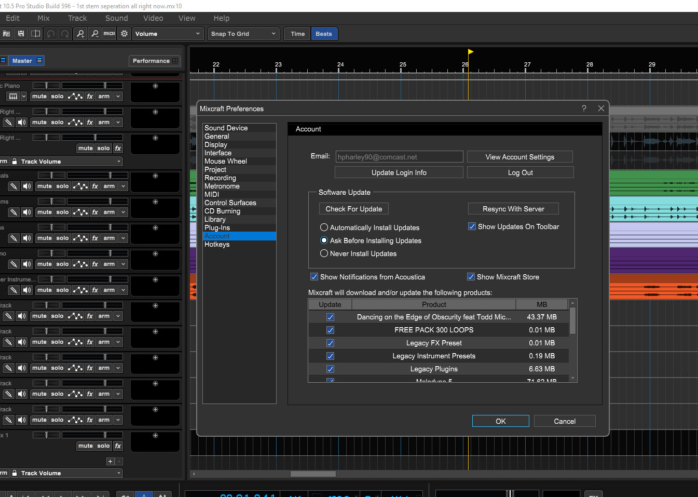The image size is (698, 497).
Task: Click speaker icon on the 'er Instrume...' track
Action: [x=27, y=290]
